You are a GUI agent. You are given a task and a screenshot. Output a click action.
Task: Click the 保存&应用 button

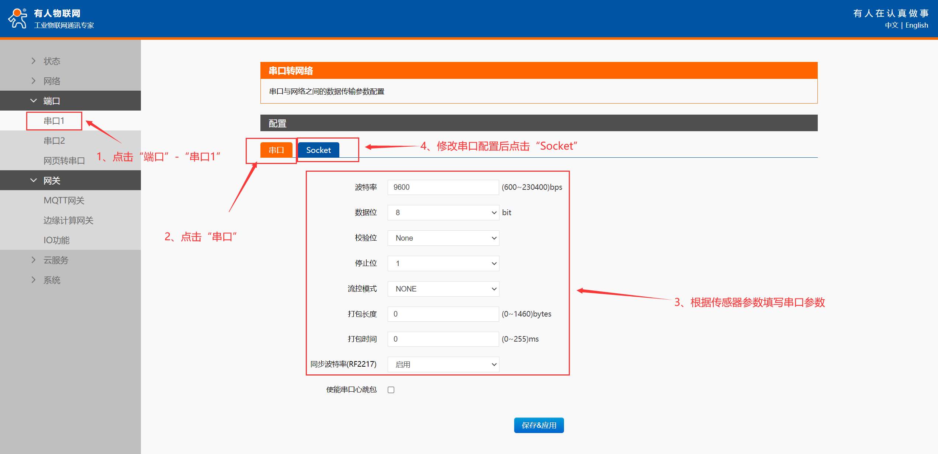(x=539, y=425)
